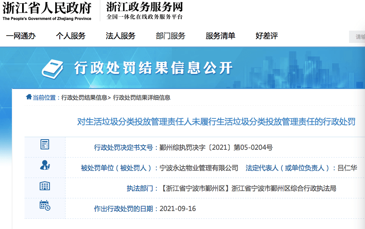Open the 好差评 page
Viewport: 365px width, 229px height.
(267, 36)
